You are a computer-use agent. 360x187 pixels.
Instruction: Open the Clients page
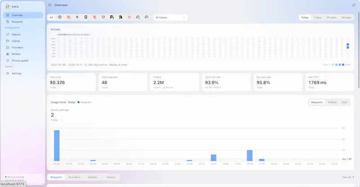pyautogui.click(x=23, y=41)
